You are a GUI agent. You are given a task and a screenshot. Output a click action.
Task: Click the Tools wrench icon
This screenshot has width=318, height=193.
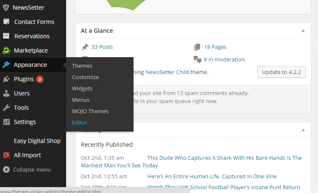pos(6,108)
